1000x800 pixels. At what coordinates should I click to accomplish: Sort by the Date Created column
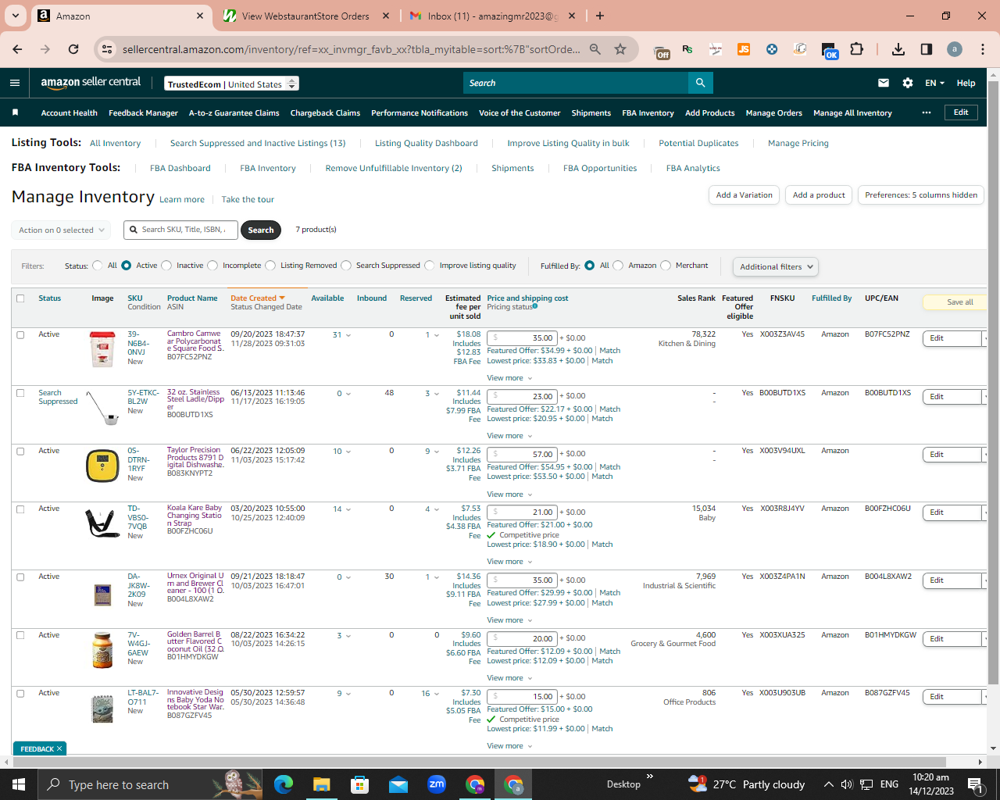click(x=257, y=298)
